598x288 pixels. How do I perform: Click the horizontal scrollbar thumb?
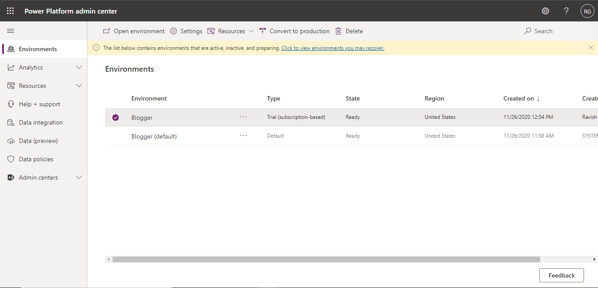tap(326, 259)
